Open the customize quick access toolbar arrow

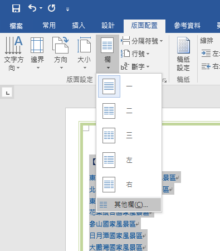tap(68, 9)
